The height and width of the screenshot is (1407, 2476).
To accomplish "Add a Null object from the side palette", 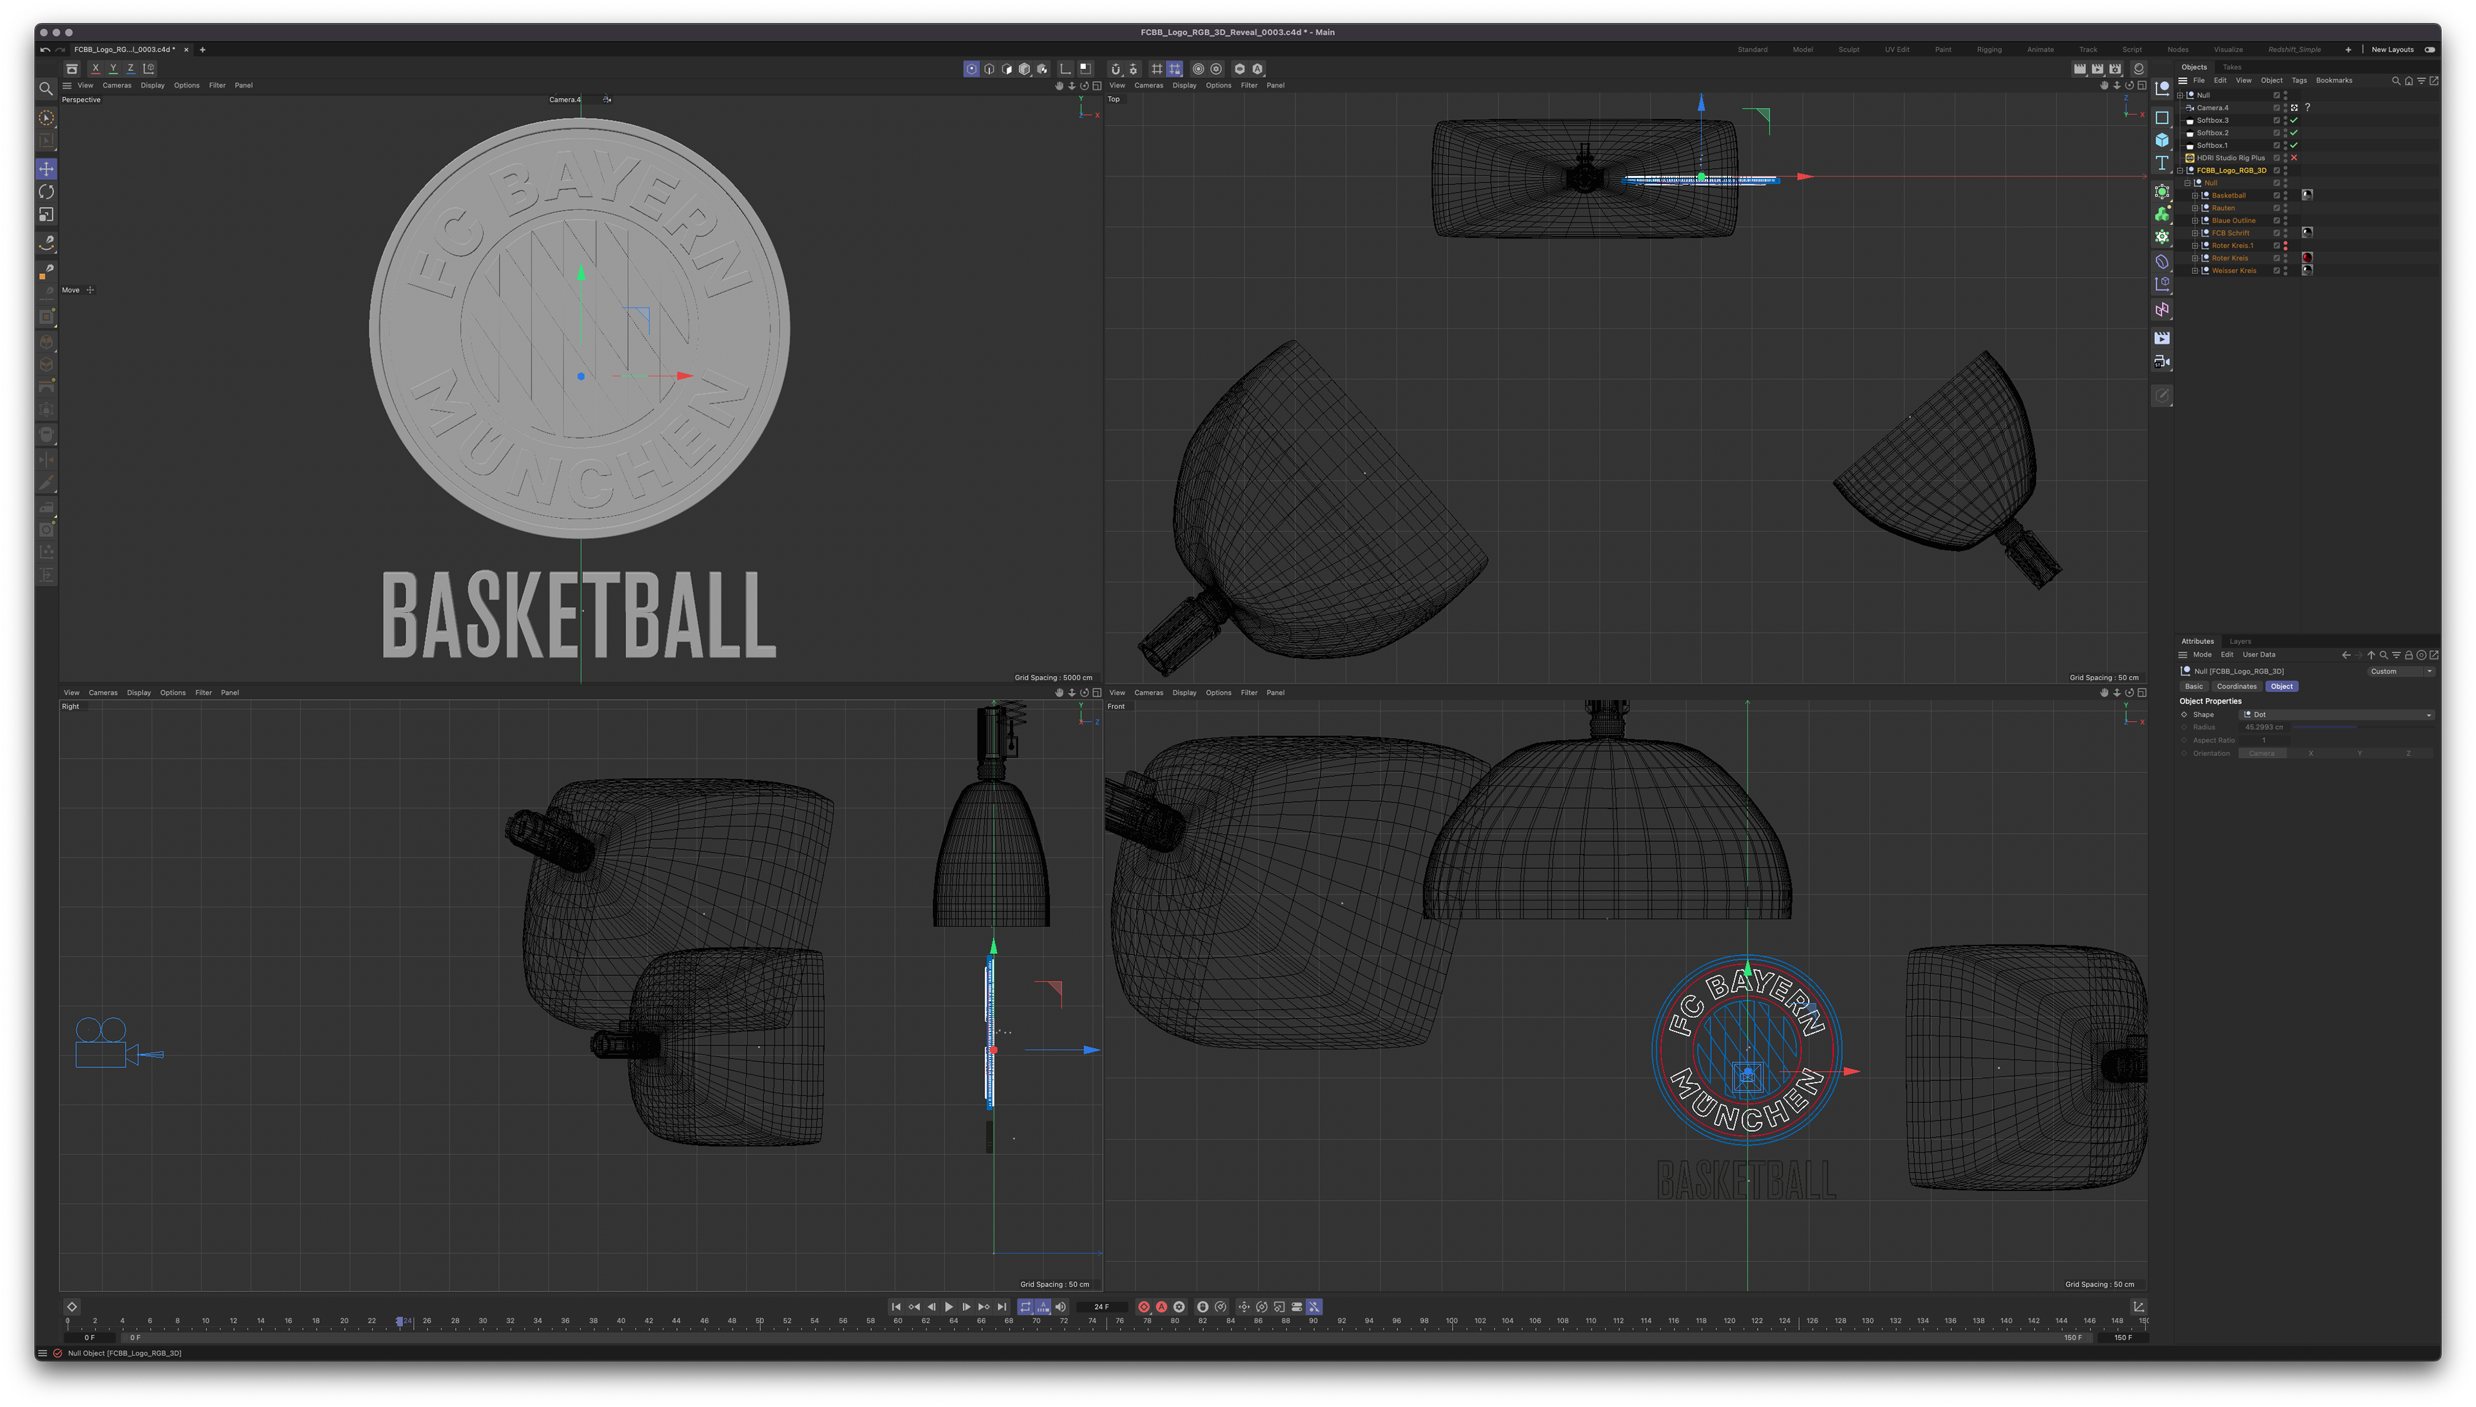I will (x=2162, y=88).
